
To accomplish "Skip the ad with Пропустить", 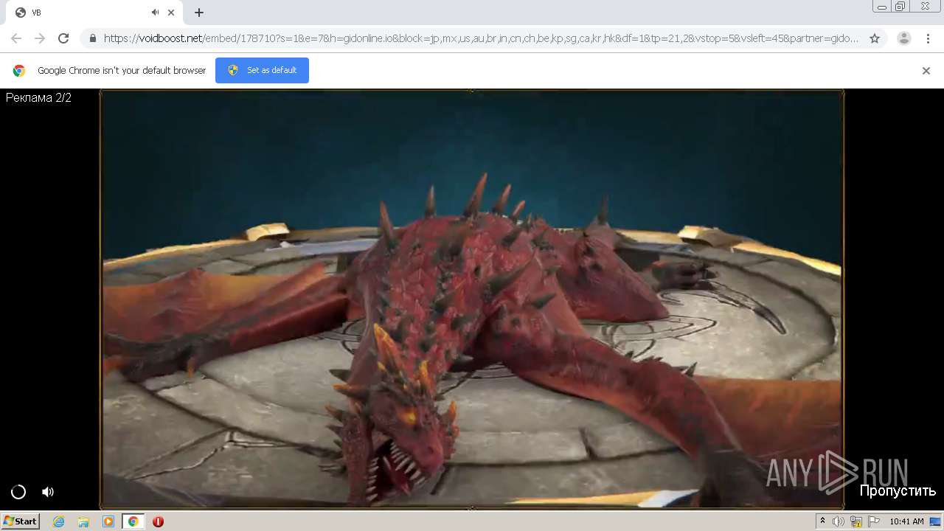I will click(x=898, y=490).
